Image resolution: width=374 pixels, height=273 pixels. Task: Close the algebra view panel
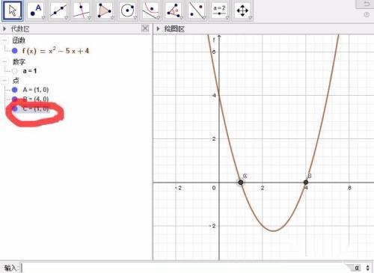145,28
